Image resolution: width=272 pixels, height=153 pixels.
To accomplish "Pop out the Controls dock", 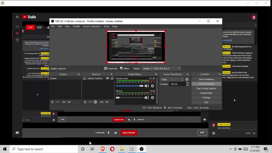I will [x=220, y=74].
